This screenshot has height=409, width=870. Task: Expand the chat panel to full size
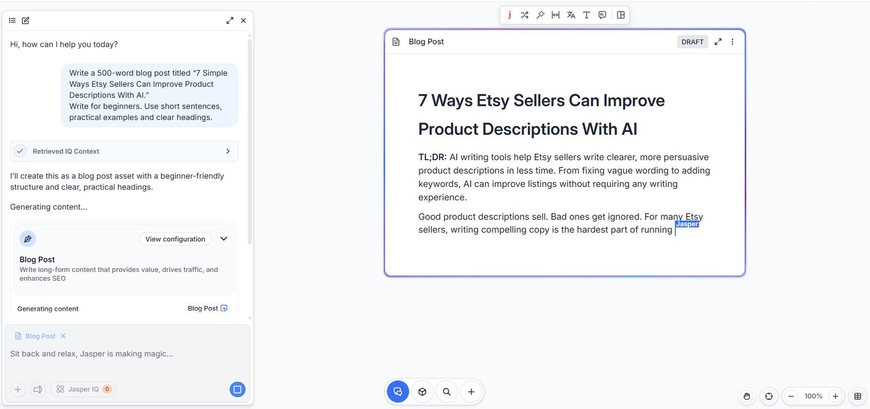230,21
